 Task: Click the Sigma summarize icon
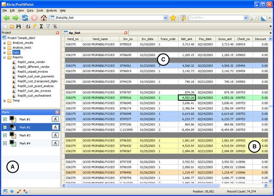(x=41, y=26)
